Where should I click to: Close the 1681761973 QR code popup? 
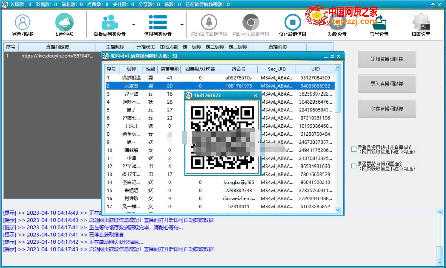point(255,96)
